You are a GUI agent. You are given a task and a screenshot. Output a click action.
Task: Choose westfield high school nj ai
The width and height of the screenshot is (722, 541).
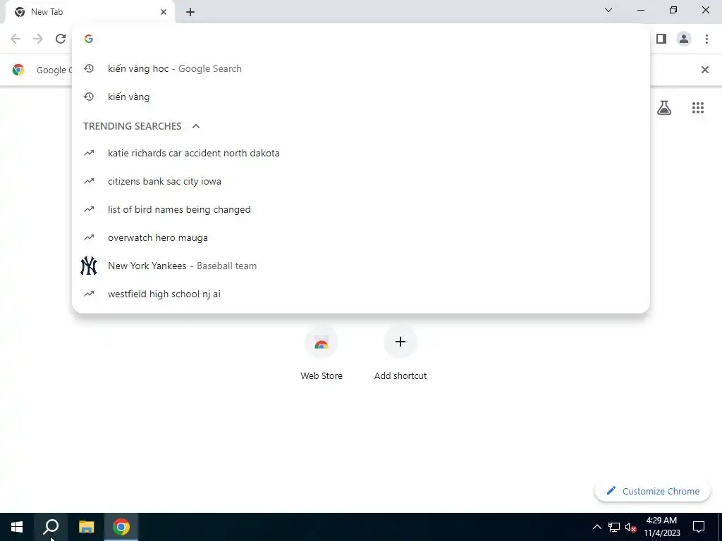[x=360, y=294]
